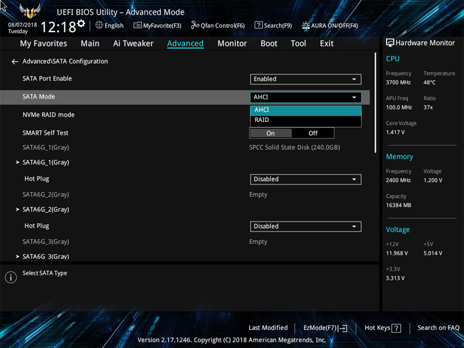Open Search(F9)

(x=273, y=25)
